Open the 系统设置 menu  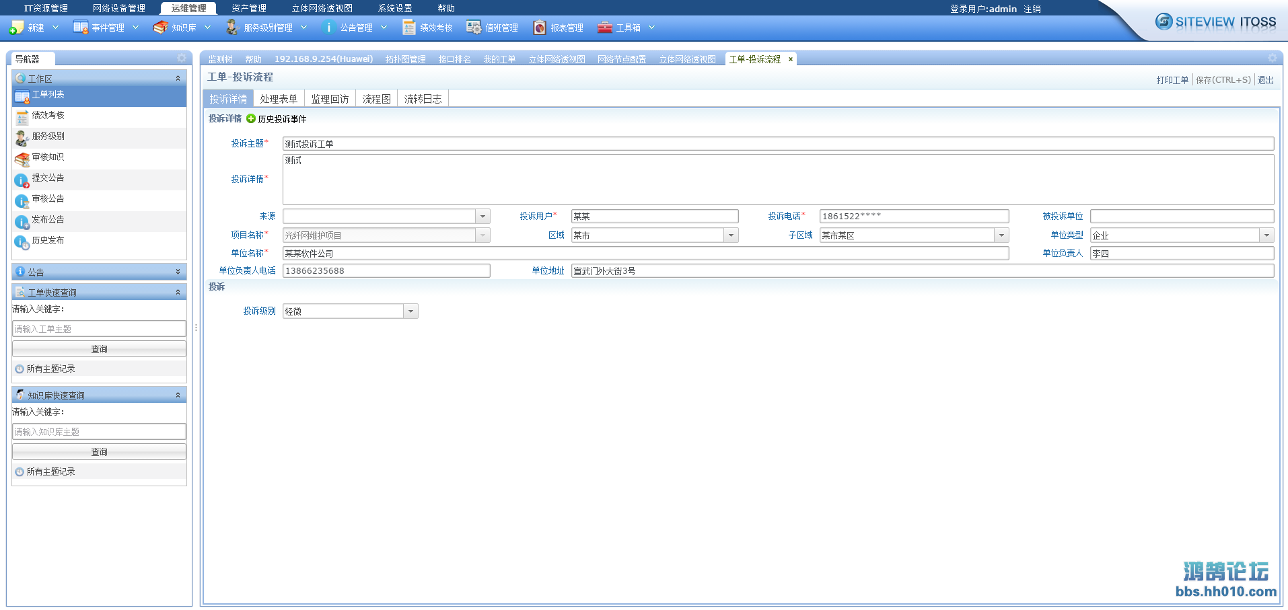[x=395, y=8]
